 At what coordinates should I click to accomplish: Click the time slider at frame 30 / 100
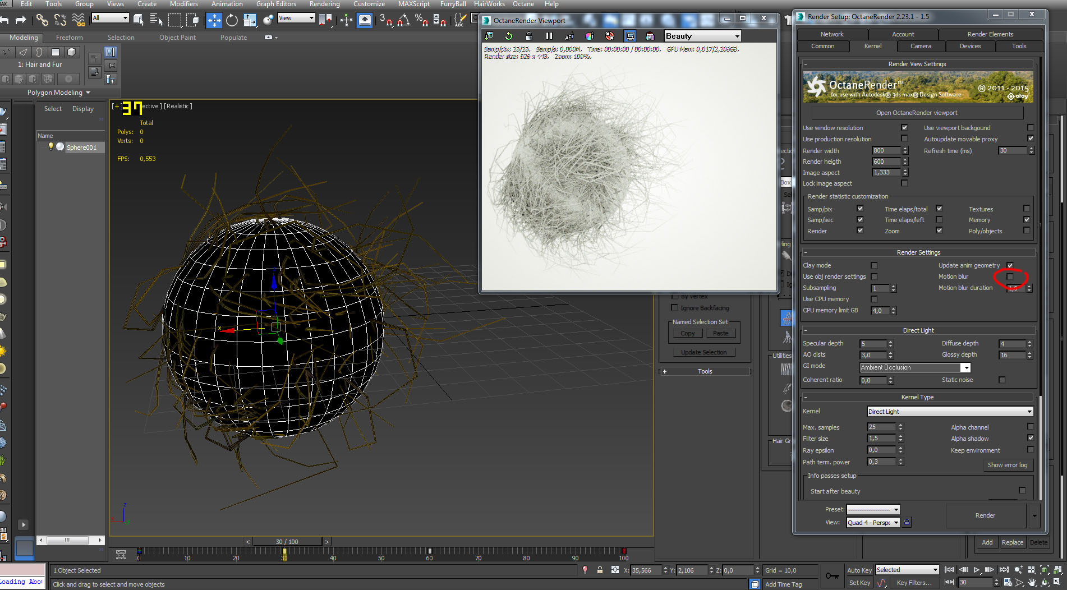pos(287,542)
